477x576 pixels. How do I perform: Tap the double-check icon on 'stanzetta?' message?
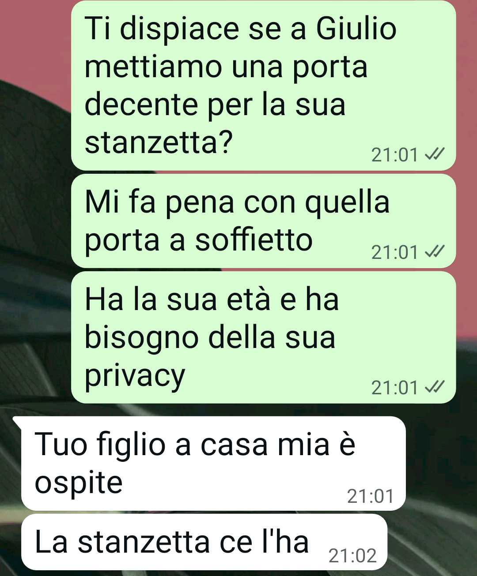pos(434,154)
